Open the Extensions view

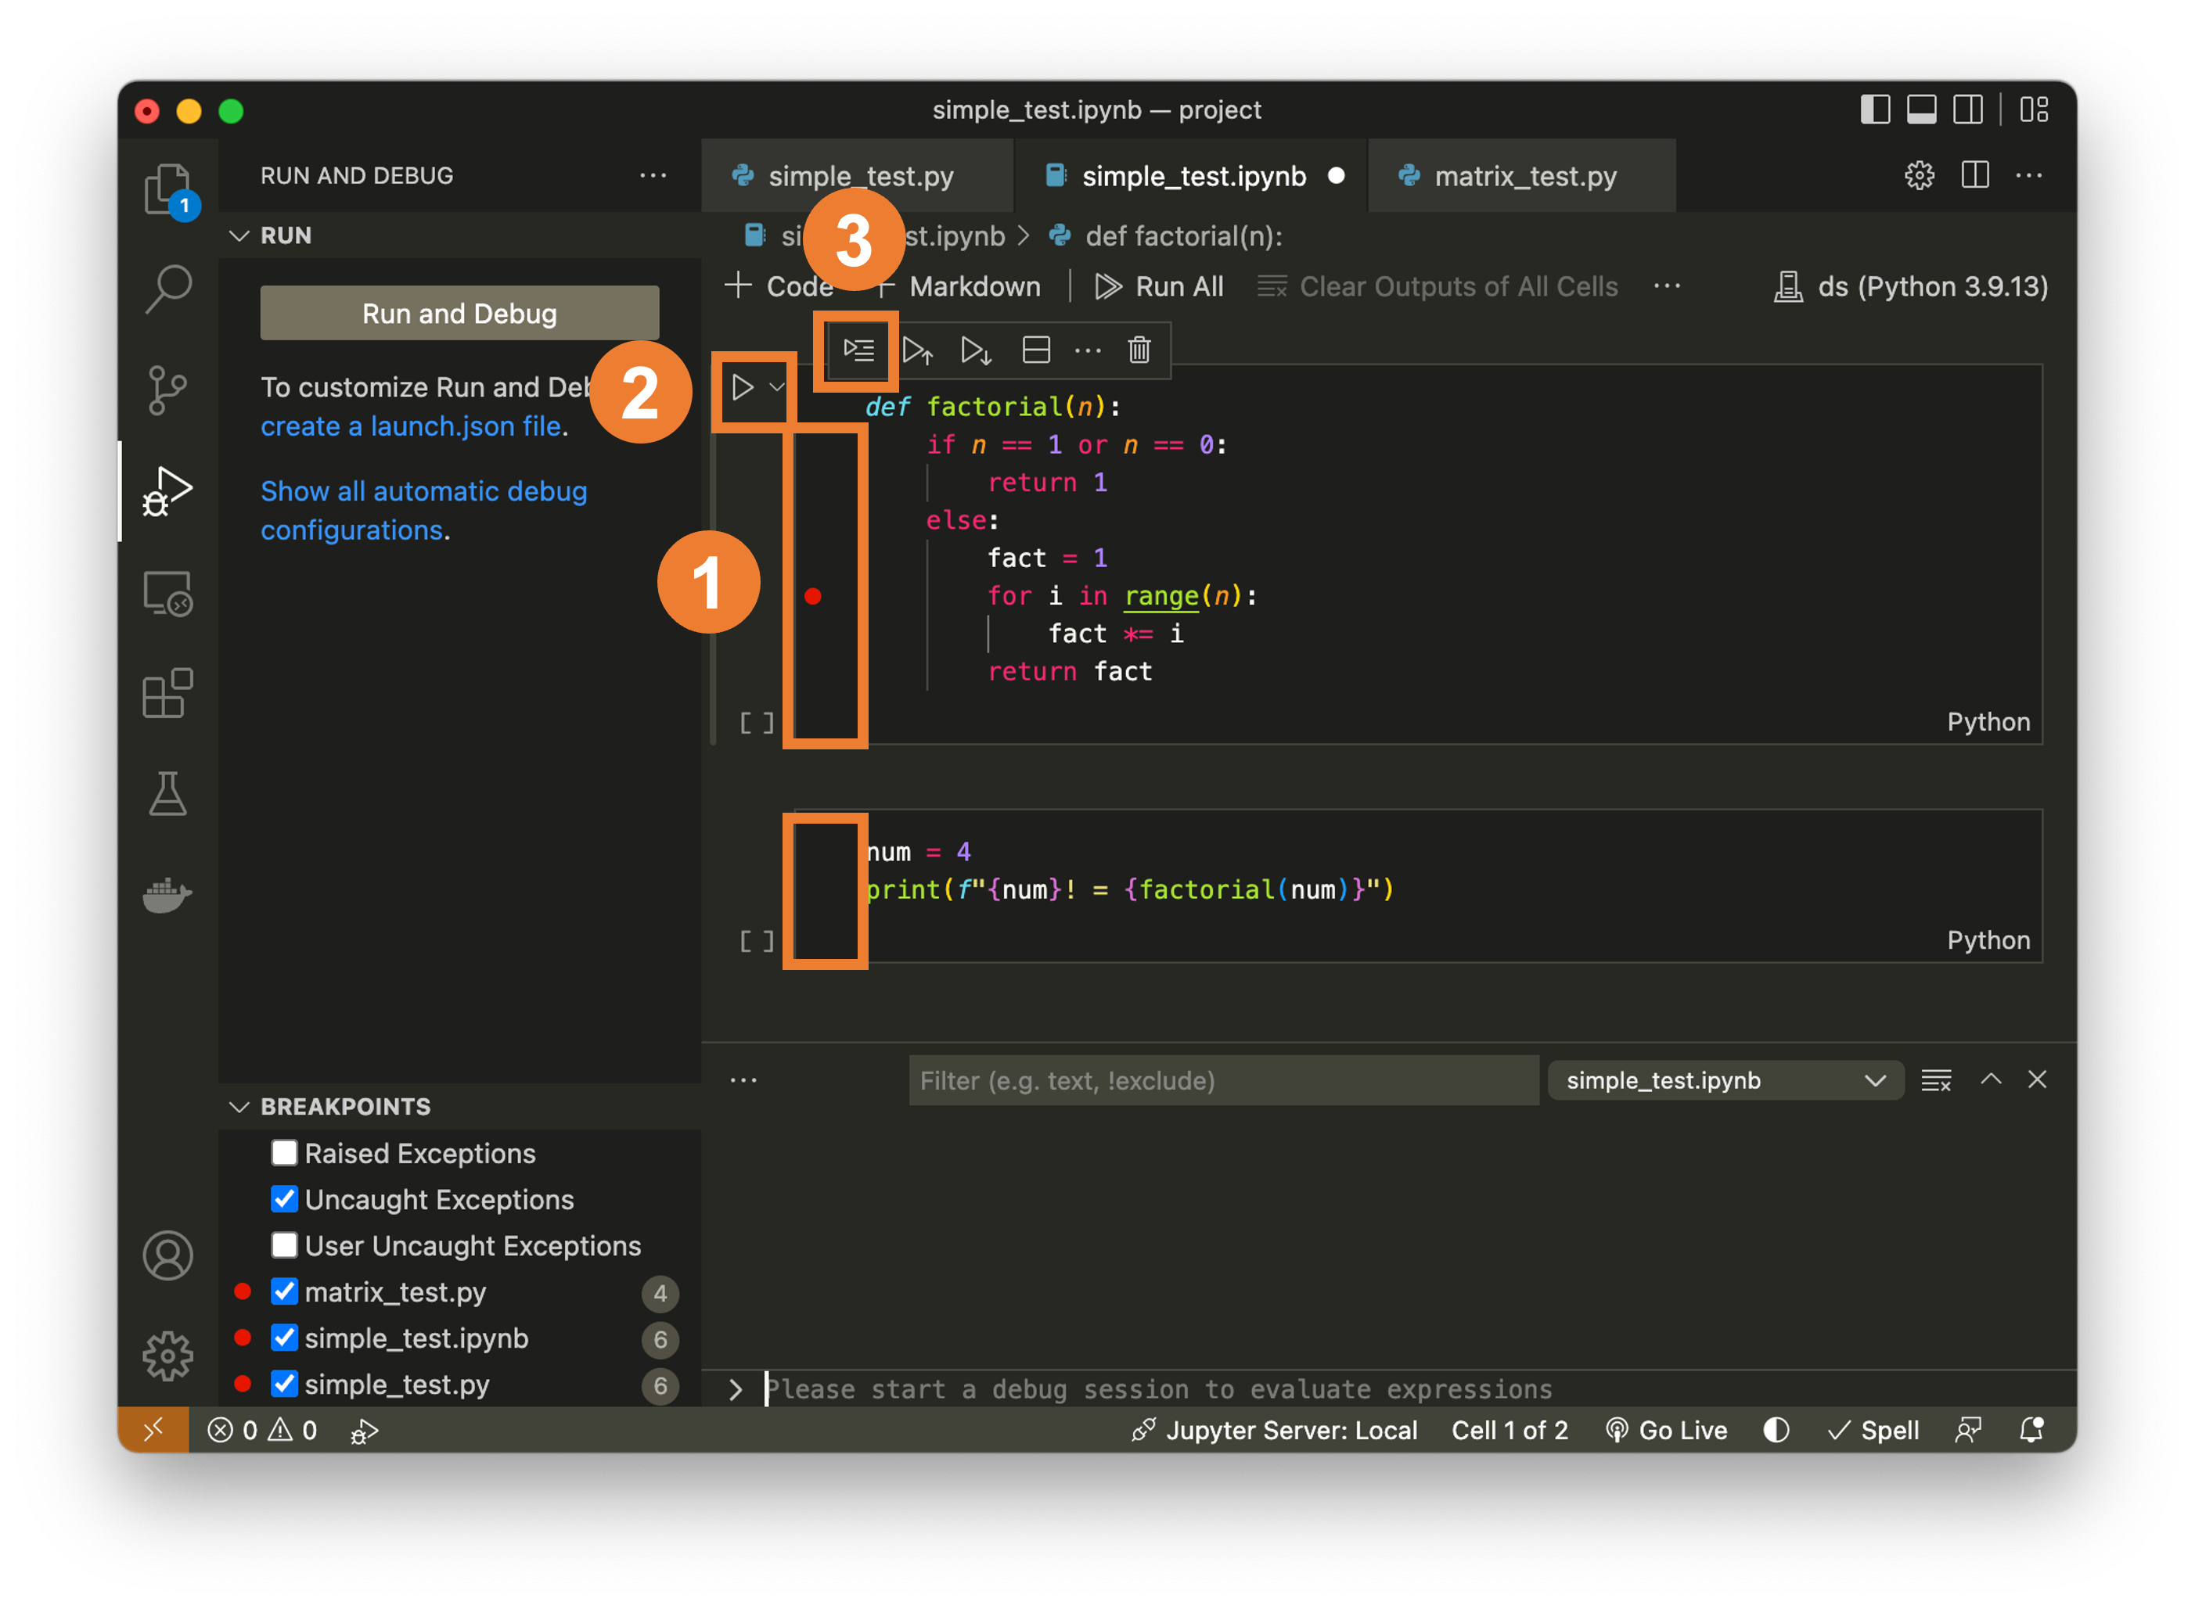point(167,694)
